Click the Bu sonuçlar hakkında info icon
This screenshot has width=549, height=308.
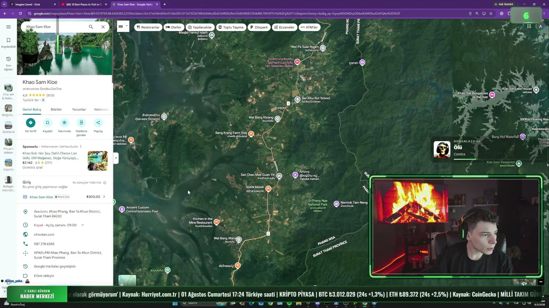point(104,183)
